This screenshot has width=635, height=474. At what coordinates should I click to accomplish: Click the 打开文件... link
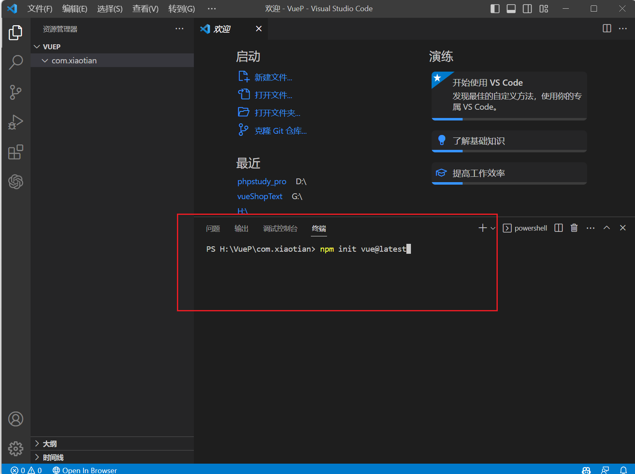point(273,95)
